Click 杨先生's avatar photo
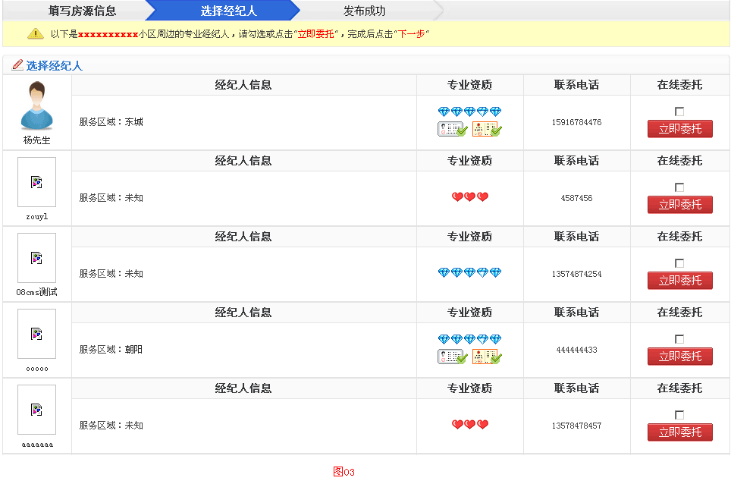The height and width of the screenshot is (484, 731). [36, 105]
